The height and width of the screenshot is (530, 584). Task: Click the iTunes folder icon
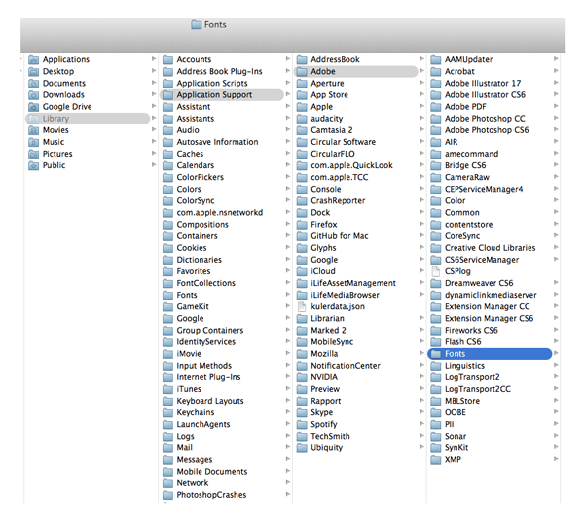pos(168,389)
